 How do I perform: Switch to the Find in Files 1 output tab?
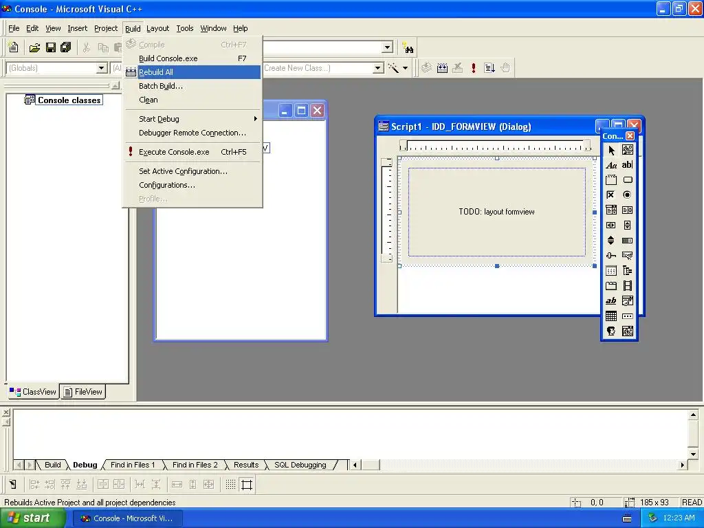(x=133, y=465)
